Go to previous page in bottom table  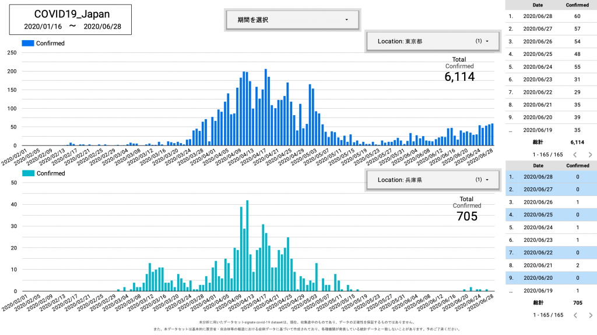point(575,315)
